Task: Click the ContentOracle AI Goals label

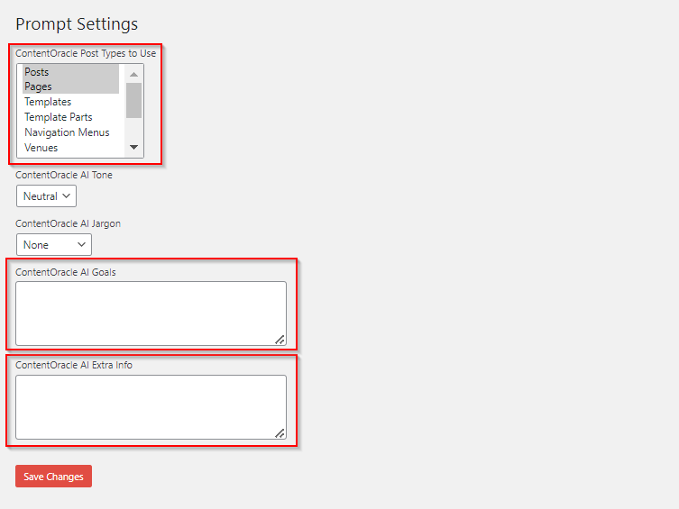Action: tap(65, 272)
